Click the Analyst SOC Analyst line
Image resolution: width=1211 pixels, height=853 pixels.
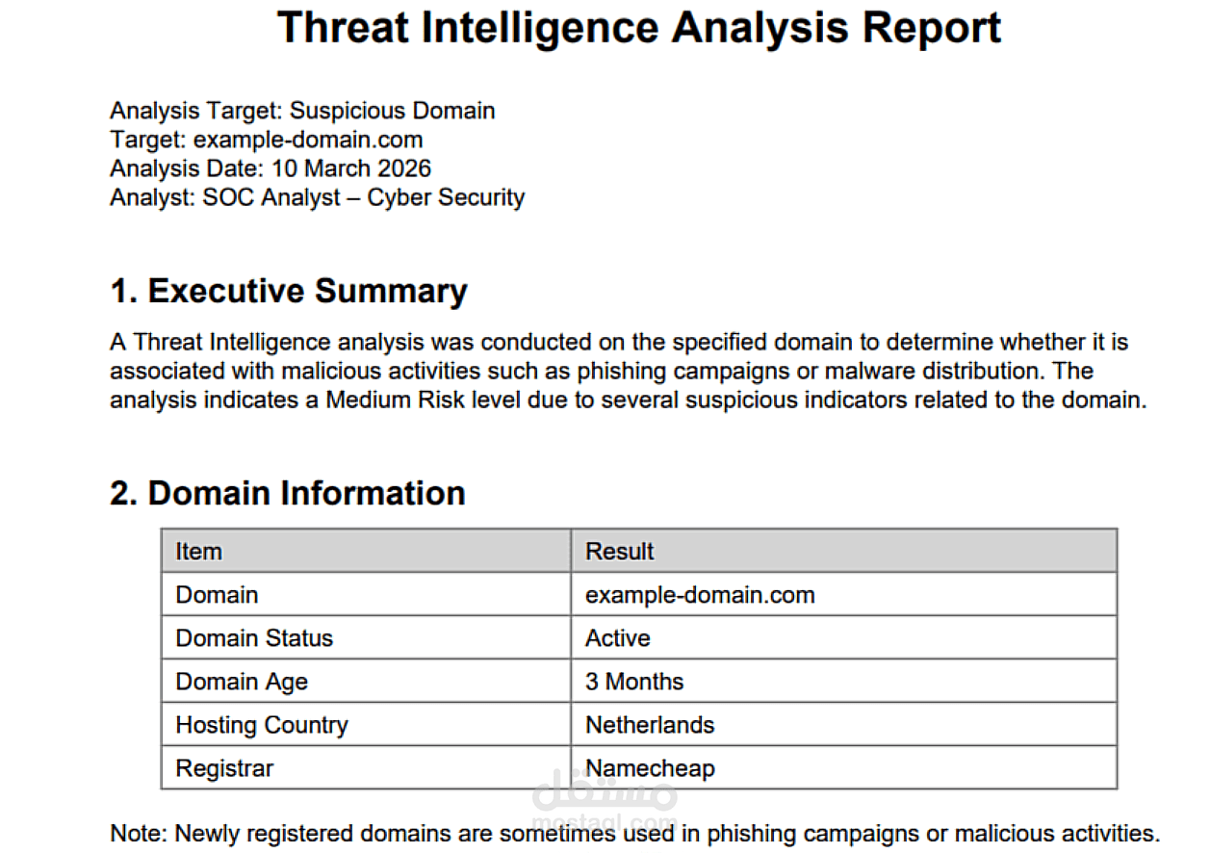click(317, 197)
